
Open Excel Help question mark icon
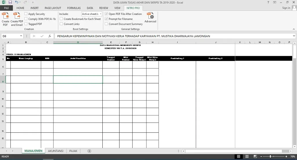(x=268, y=2)
